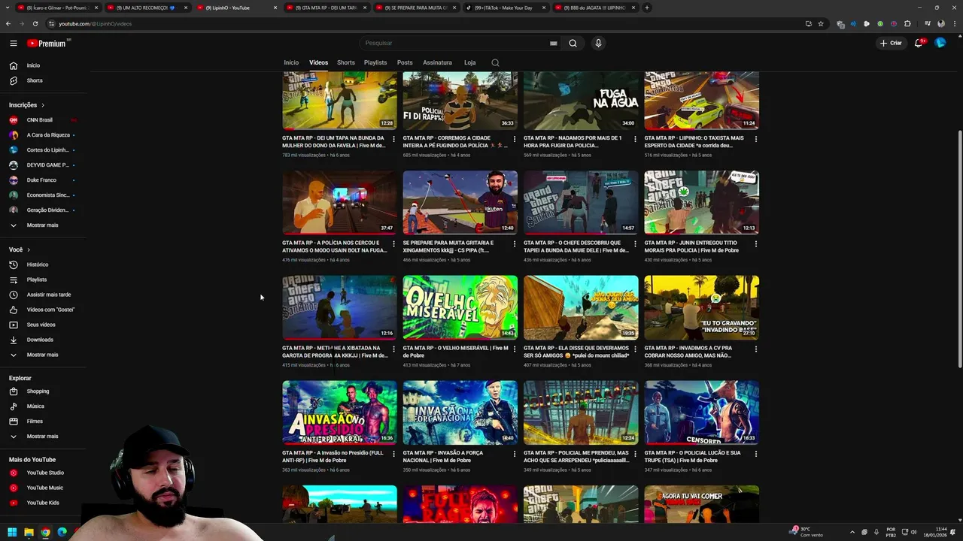Open options menu for "INVASÃO À FORÇA NACIONAL" video
This screenshot has width=963, height=541.
point(515,455)
